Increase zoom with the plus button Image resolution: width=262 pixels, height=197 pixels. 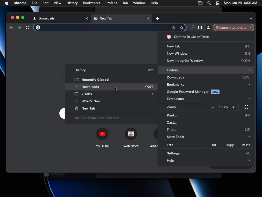click(x=233, y=107)
